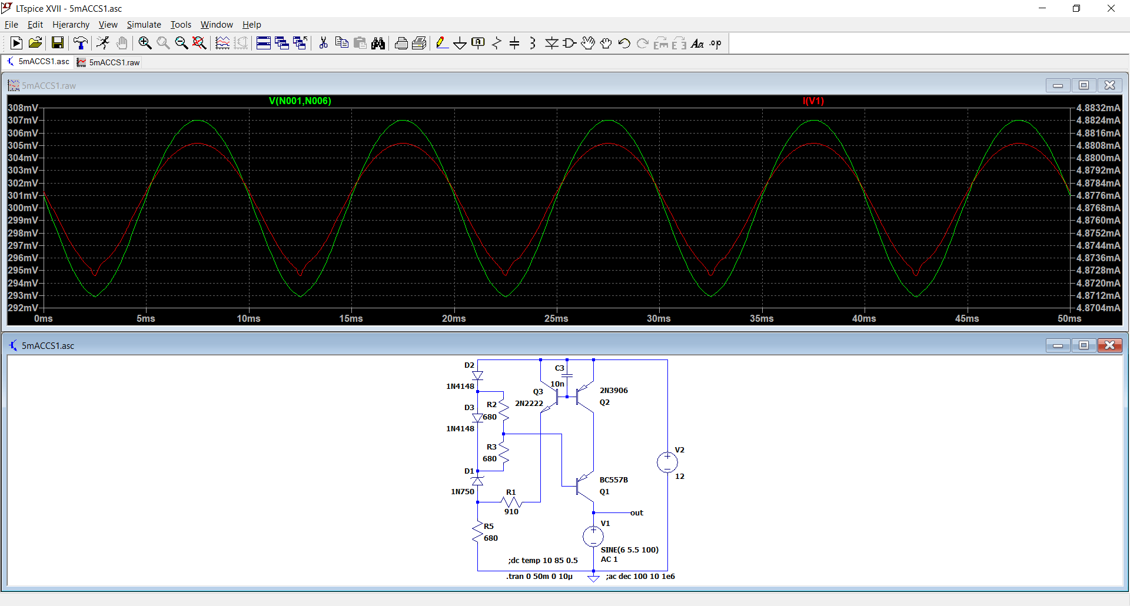1130x606 pixels.
Task: Open the Hierarchy menu
Action: tap(71, 24)
